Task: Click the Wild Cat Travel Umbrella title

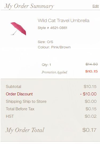Action: pos(63,20)
